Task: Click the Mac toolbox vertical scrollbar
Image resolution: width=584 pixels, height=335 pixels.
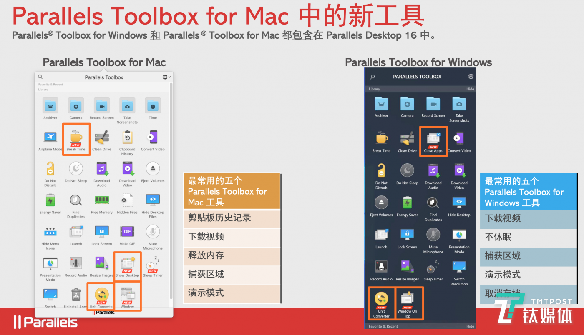Action: (171, 190)
